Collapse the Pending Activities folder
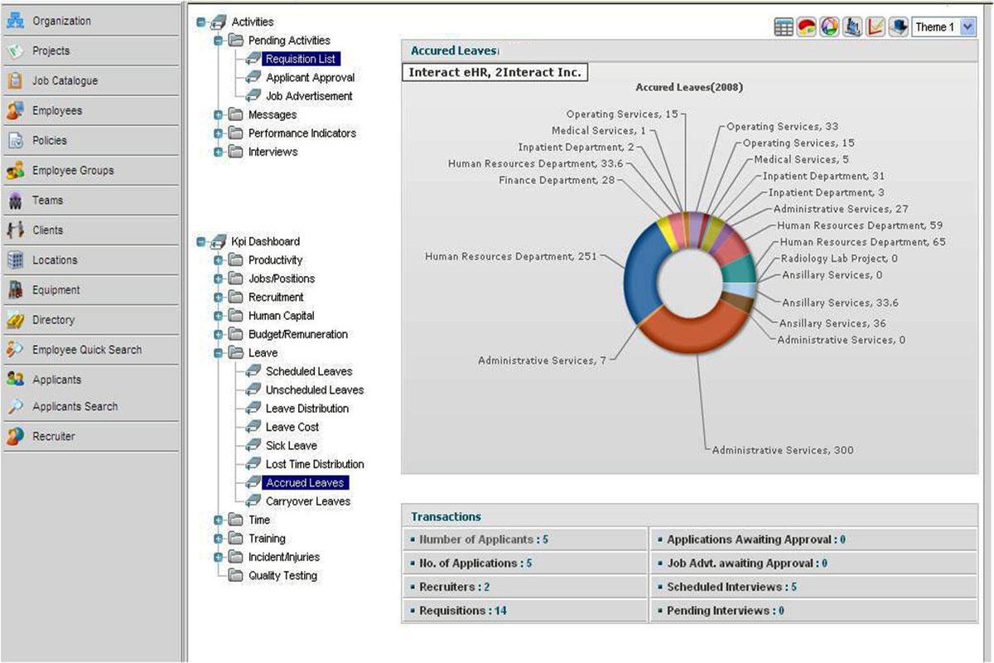This screenshot has height=663, width=994. (x=219, y=41)
